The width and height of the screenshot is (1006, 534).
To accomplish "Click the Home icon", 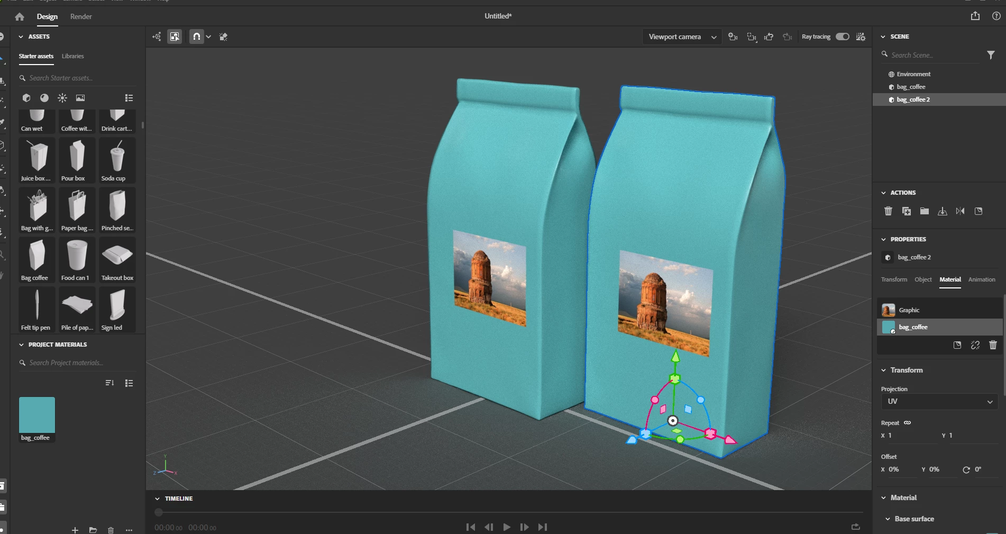I will pyautogui.click(x=20, y=16).
